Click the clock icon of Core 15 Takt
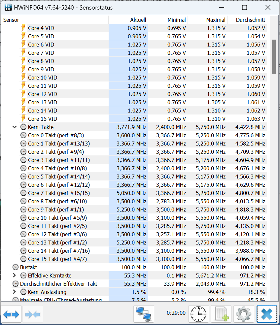Screen dimensions: 280x325 [x=23, y=259]
